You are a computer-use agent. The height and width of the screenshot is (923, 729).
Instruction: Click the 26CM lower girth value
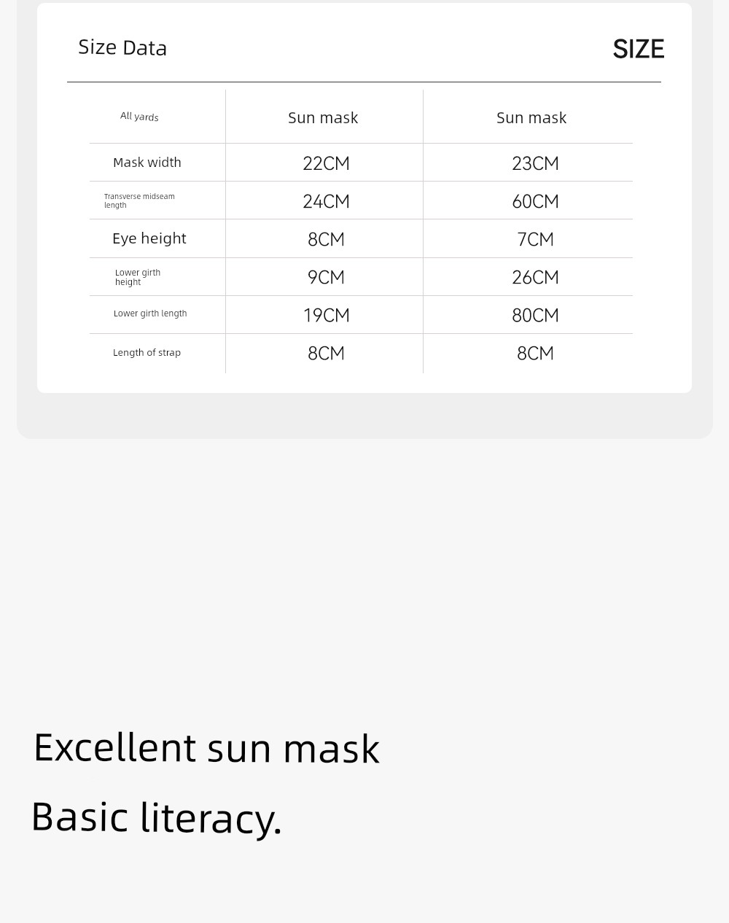[535, 277]
